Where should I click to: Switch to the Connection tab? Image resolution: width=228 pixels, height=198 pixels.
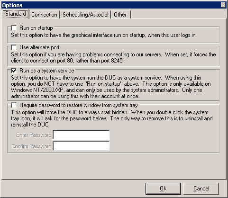pos(44,15)
